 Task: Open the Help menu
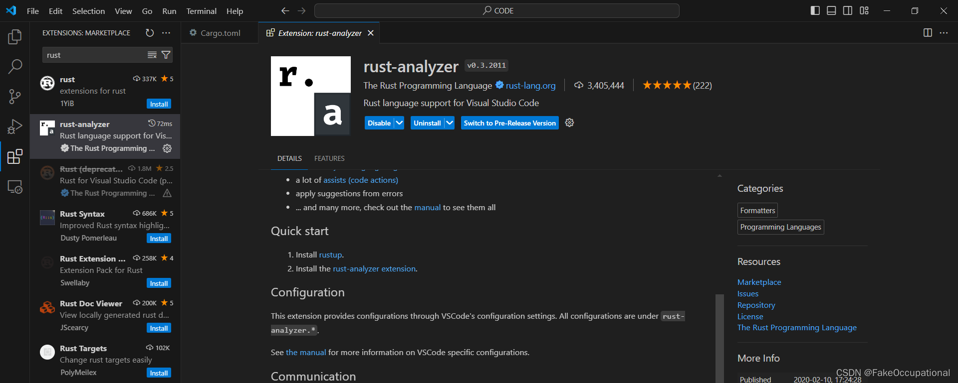tap(235, 11)
